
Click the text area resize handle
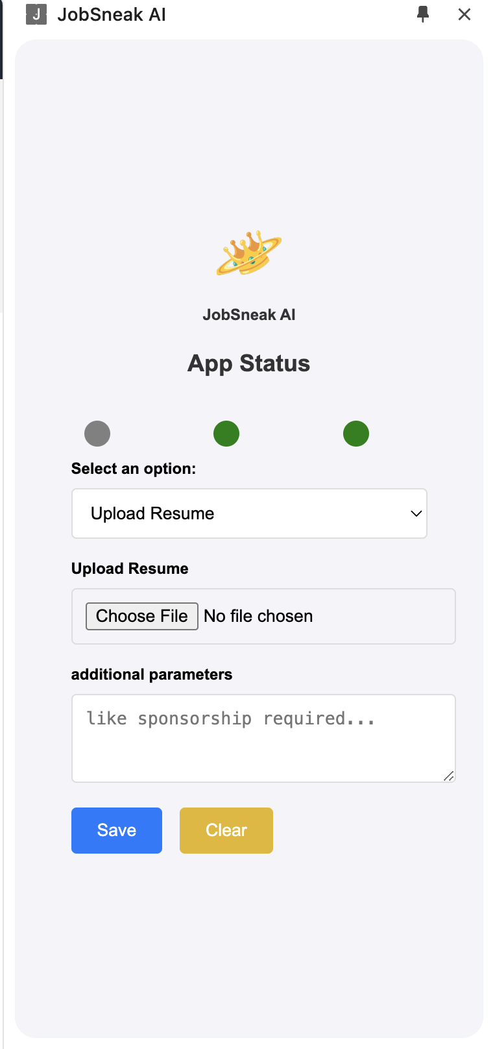[x=448, y=776]
